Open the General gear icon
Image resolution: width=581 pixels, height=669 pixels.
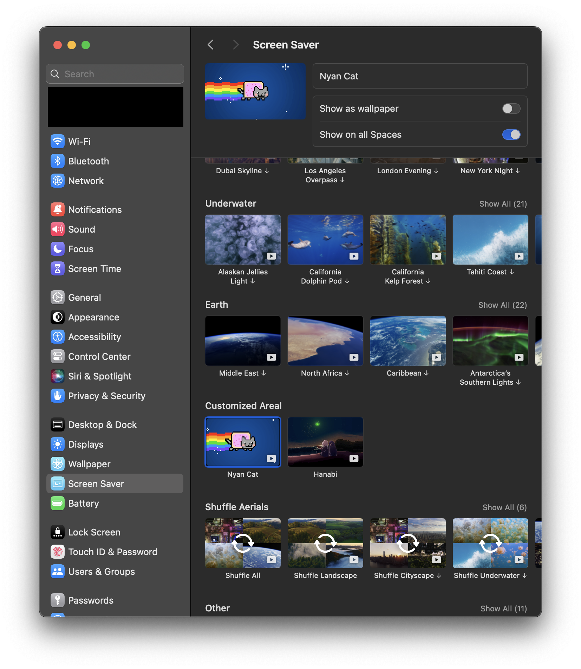click(x=58, y=298)
